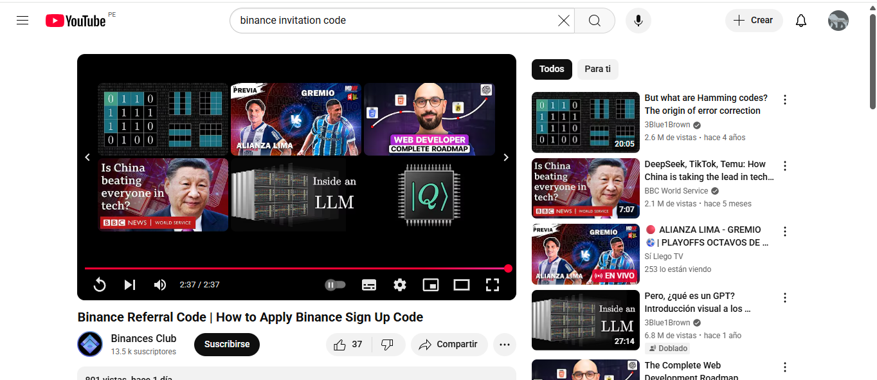The image size is (877, 380).
Task: Open the Binances Club channel name
Action: click(x=143, y=338)
